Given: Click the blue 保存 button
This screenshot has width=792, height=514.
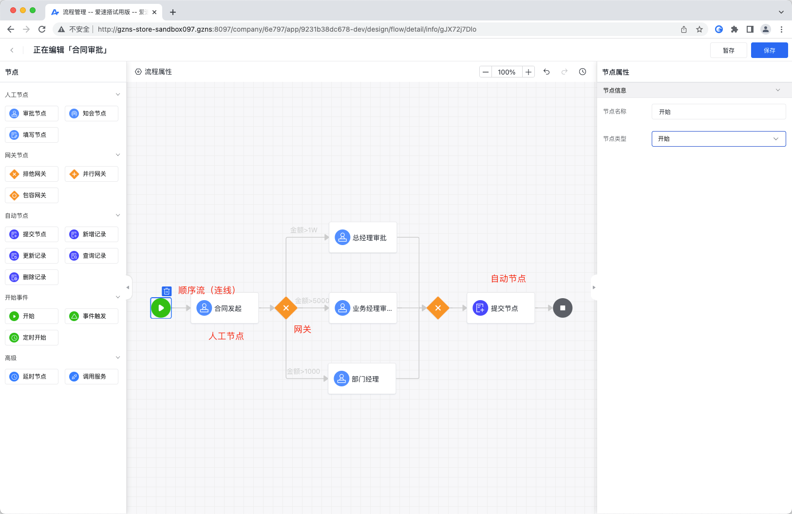Looking at the screenshot, I should click(x=769, y=50).
